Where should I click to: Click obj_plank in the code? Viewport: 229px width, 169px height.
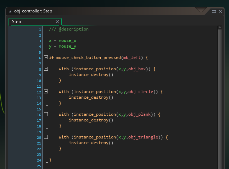[x=139, y=114]
